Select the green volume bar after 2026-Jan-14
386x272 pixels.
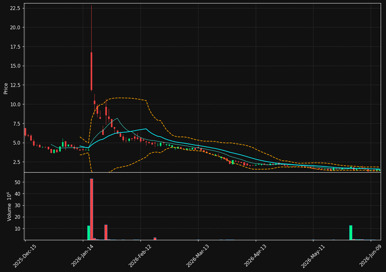(x=88, y=233)
